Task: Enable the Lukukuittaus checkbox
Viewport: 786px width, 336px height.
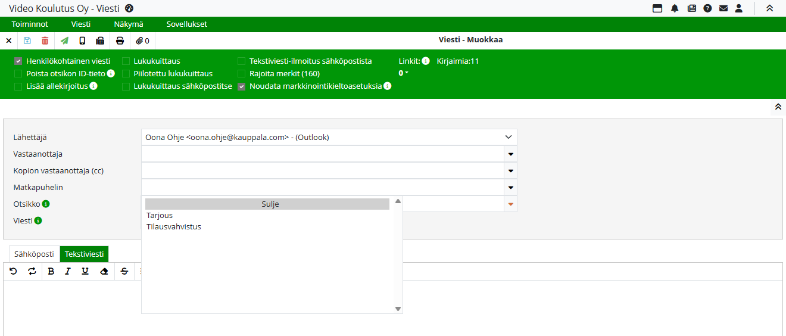Action: 126,61
